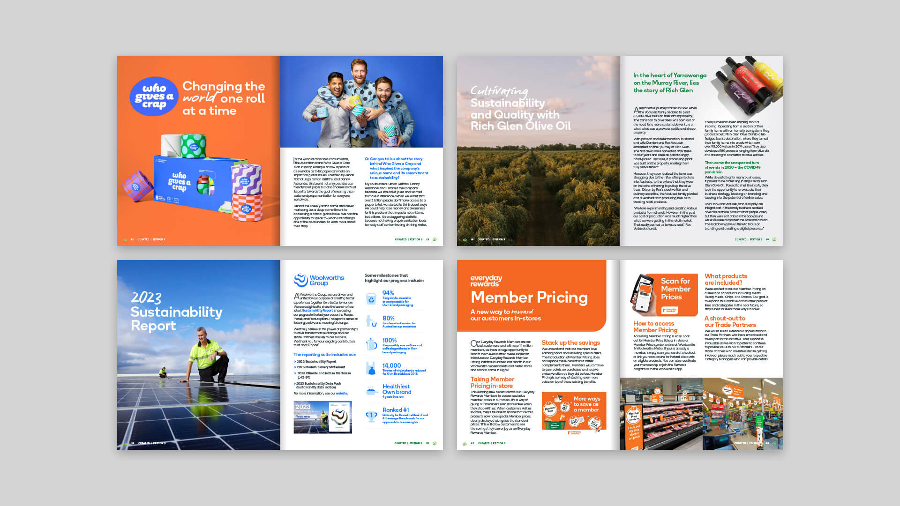
Task: Click the food waste icon beside 80%
Action: point(371,321)
